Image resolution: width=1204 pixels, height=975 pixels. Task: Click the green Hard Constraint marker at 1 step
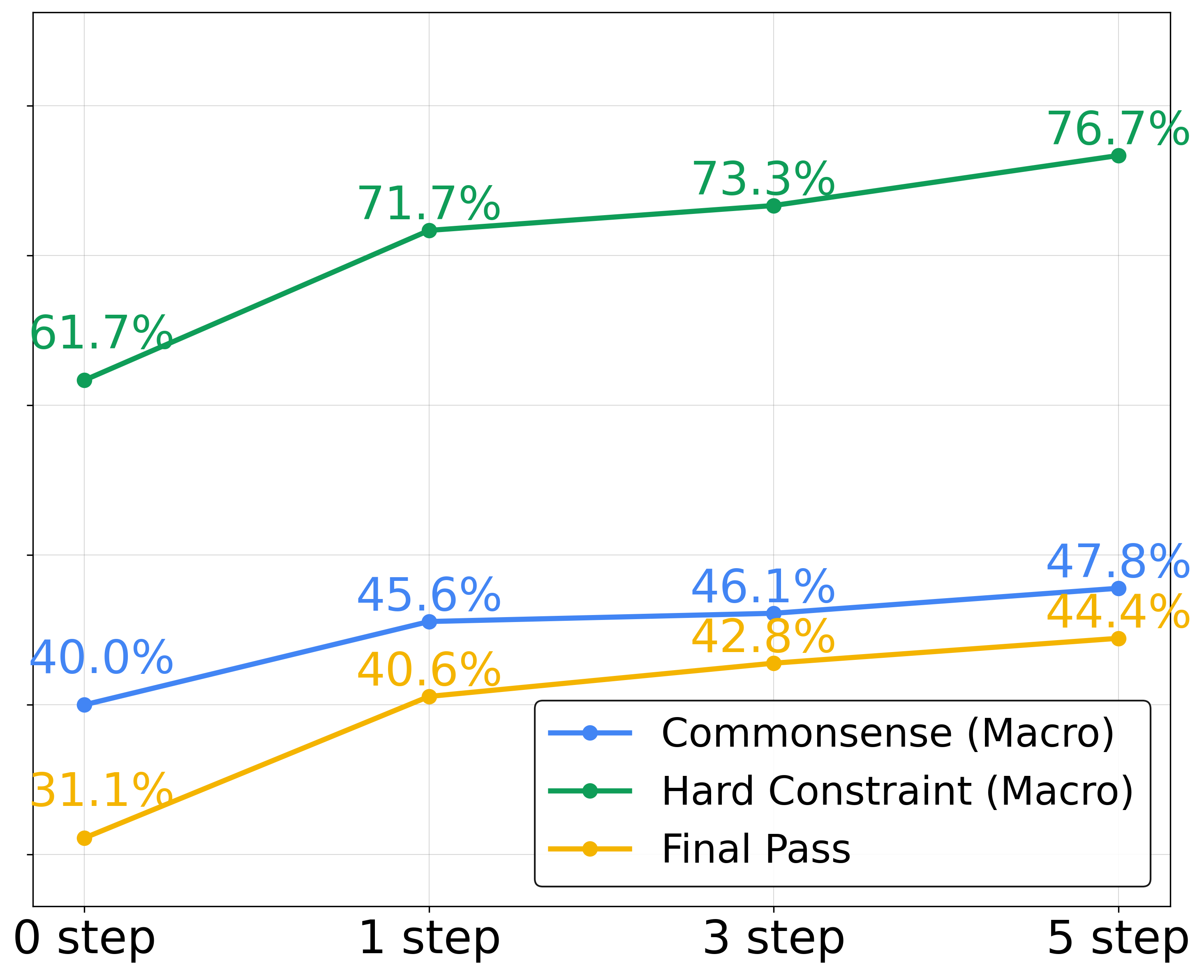click(x=429, y=230)
